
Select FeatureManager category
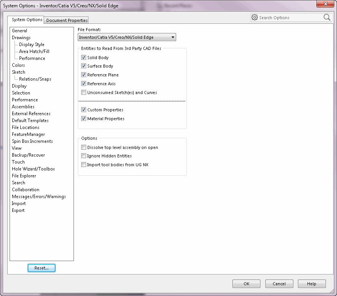(28, 134)
